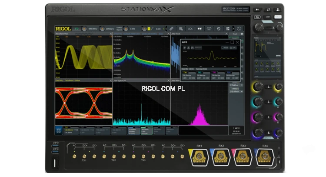
Task: Open the blue function menu icon bottom-left
Action: [x=59, y=130]
